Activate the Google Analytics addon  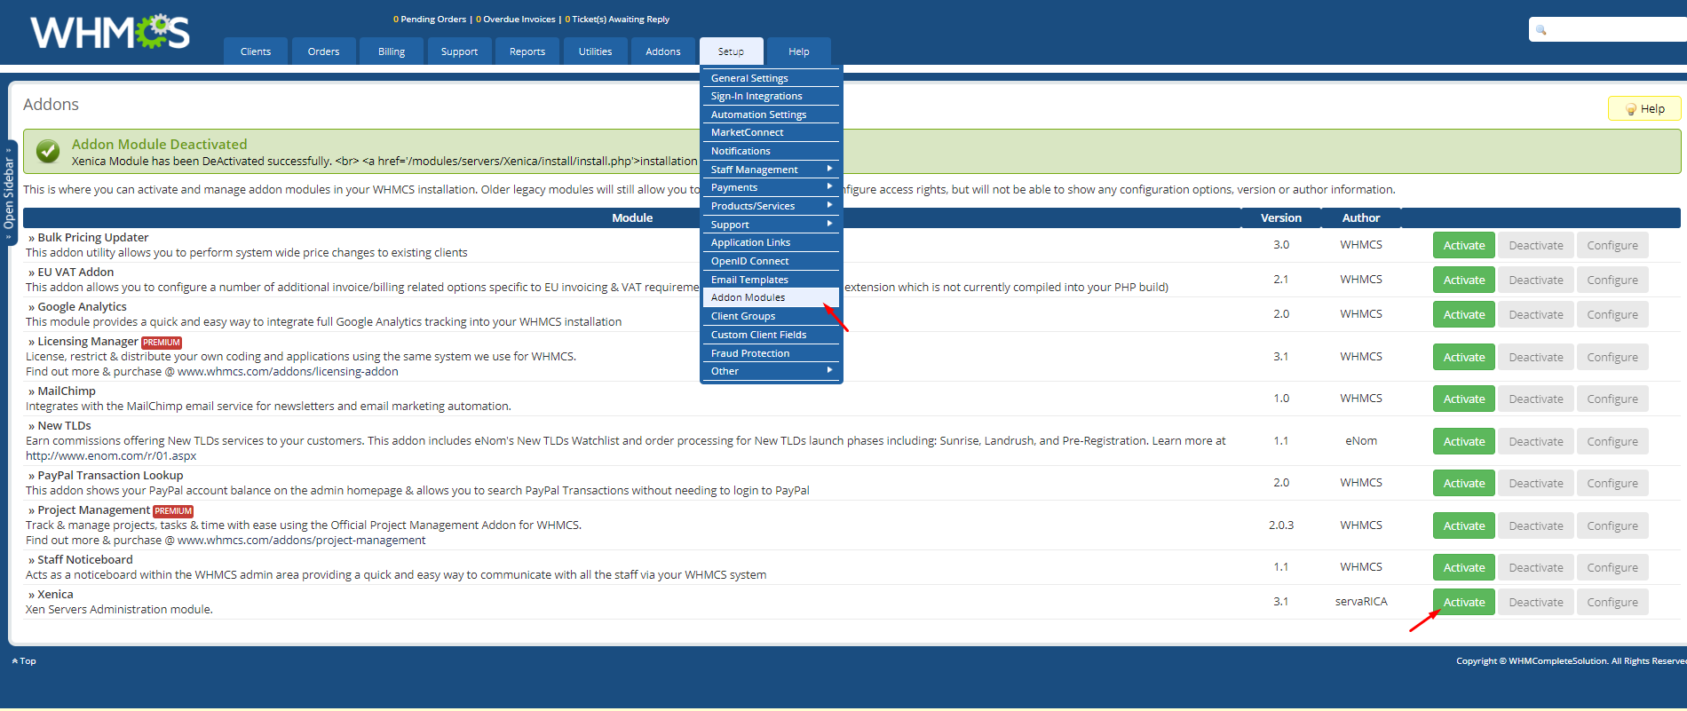click(1464, 314)
